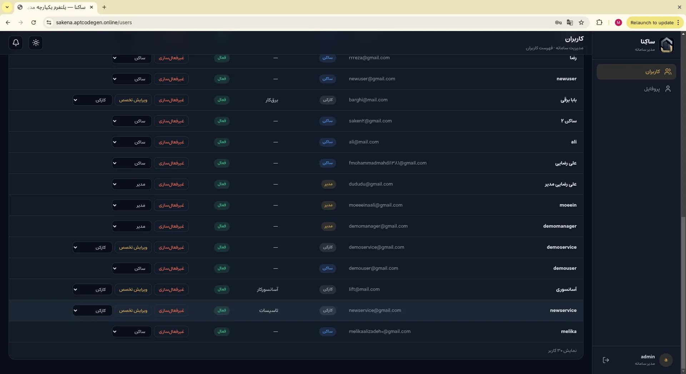This screenshot has height=374, width=686.
Task: Select پروفایل in the sidebar
Action: (636, 89)
